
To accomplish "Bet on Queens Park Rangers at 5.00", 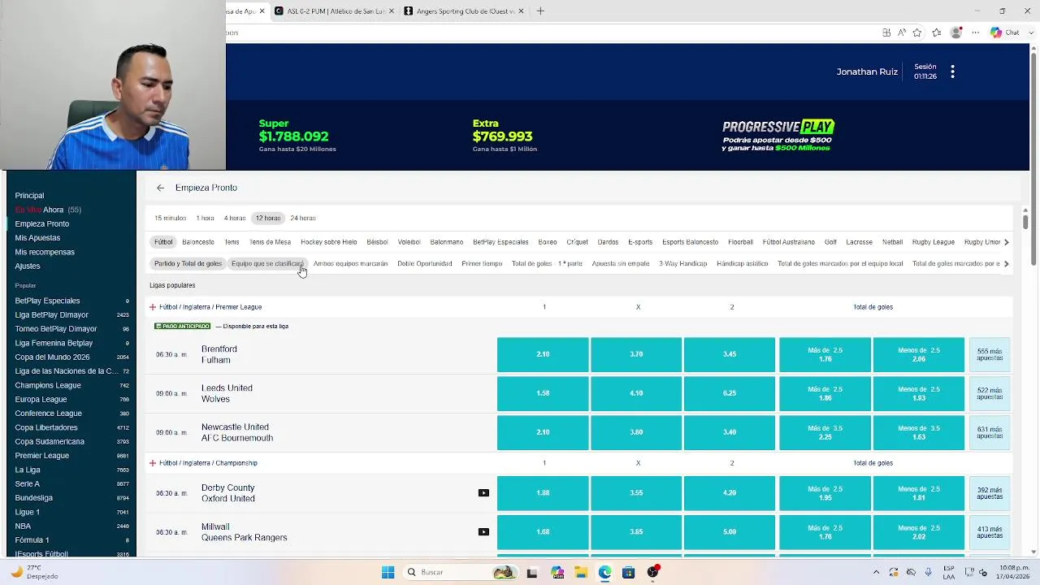I will click(x=730, y=532).
